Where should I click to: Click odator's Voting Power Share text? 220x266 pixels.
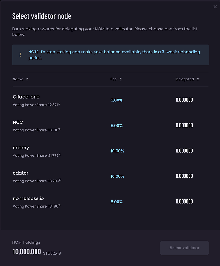[37, 181]
